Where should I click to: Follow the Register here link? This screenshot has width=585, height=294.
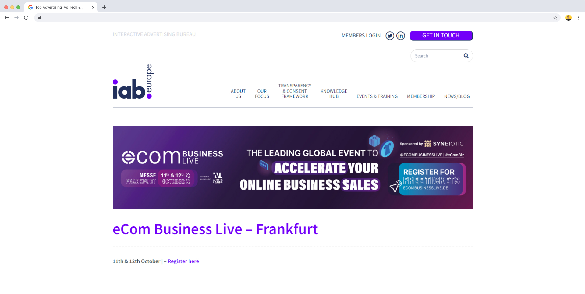coord(183,261)
